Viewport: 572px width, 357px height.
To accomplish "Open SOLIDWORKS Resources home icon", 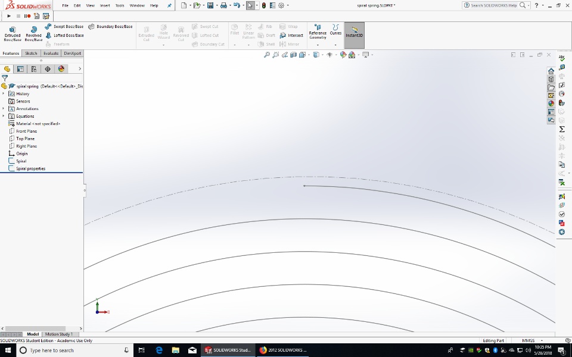I will click(x=551, y=71).
